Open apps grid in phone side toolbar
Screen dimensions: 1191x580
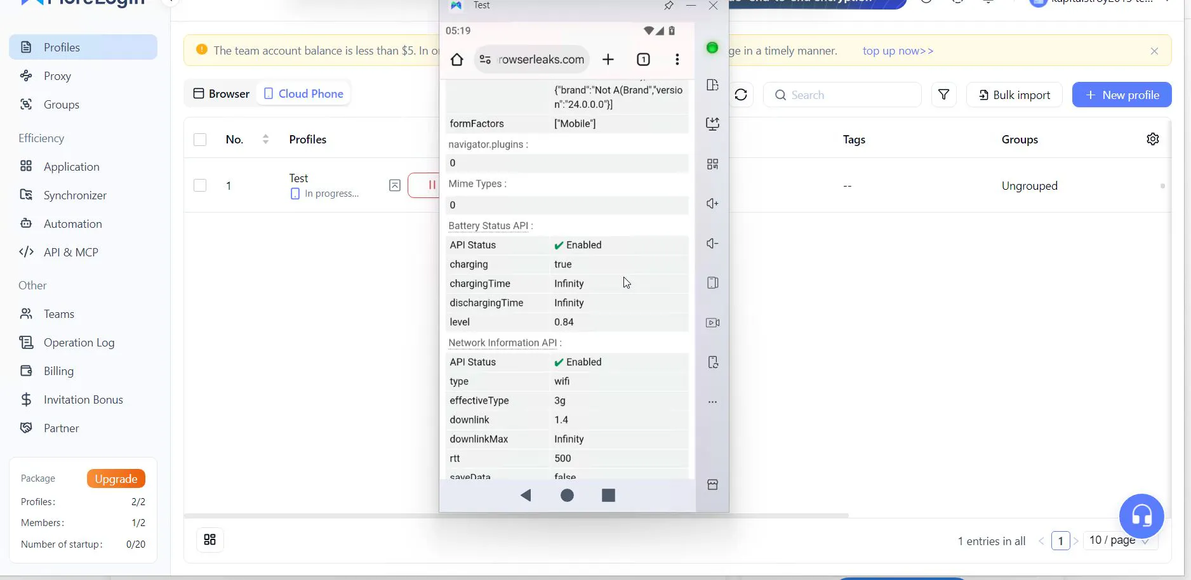pos(712,164)
